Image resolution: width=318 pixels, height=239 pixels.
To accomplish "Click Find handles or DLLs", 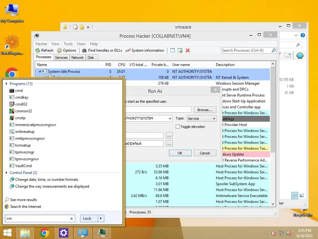I will point(102,50).
